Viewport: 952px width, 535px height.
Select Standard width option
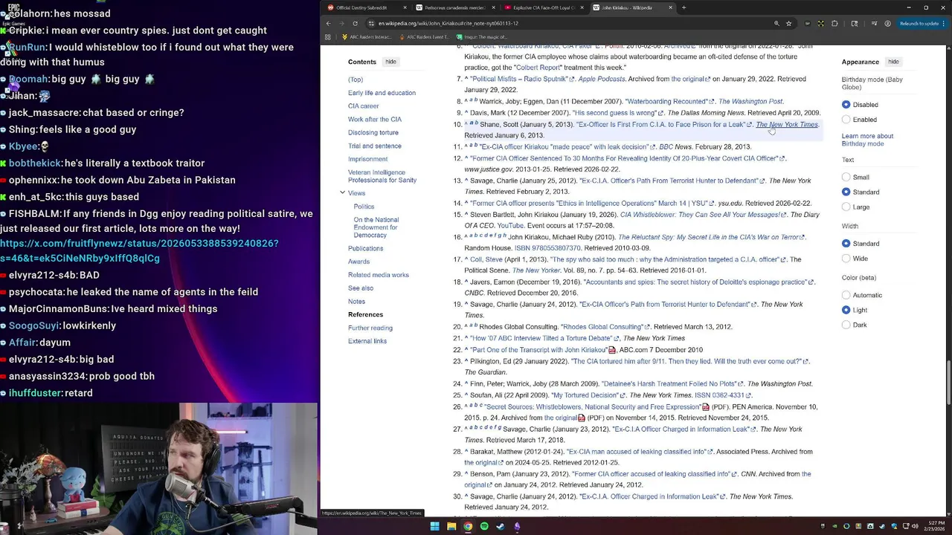point(846,244)
